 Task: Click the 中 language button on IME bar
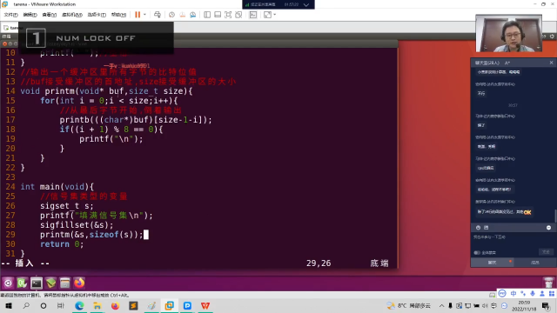pyautogui.click(x=513, y=294)
